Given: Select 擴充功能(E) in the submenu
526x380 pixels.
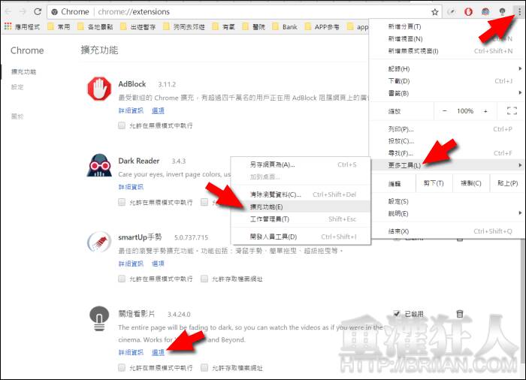Looking at the screenshot, I should pyautogui.click(x=301, y=207).
